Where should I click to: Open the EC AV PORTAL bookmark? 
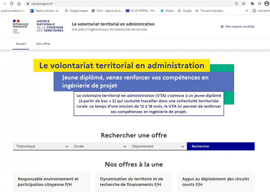(141, 11)
